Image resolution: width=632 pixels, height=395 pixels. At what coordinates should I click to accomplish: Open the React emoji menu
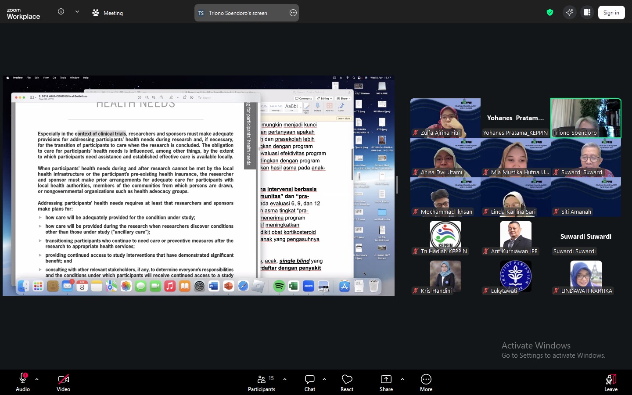point(347,382)
